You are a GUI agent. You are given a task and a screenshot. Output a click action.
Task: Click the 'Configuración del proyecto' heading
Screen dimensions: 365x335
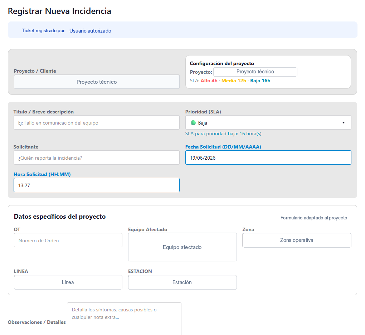tap(222, 63)
